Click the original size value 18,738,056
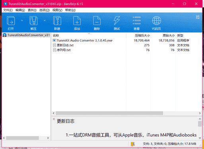This screenshot has width=204, height=149. coord(166,41)
